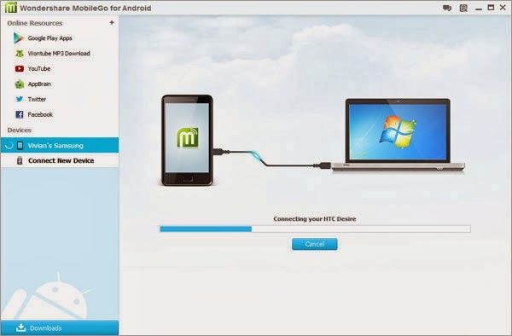
Task: Click the spinning loading icon beside Vivian's Samsung
Action: [9, 146]
